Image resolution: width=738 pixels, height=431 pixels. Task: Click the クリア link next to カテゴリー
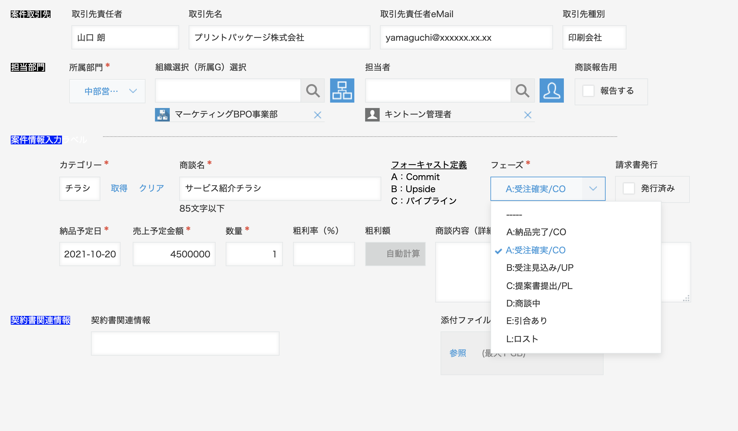152,188
